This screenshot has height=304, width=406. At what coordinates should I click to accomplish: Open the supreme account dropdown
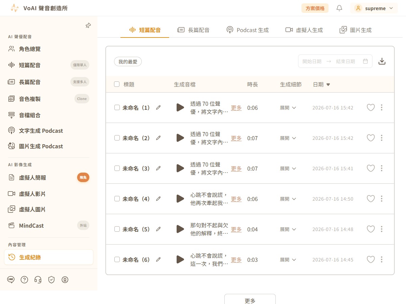click(x=374, y=8)
